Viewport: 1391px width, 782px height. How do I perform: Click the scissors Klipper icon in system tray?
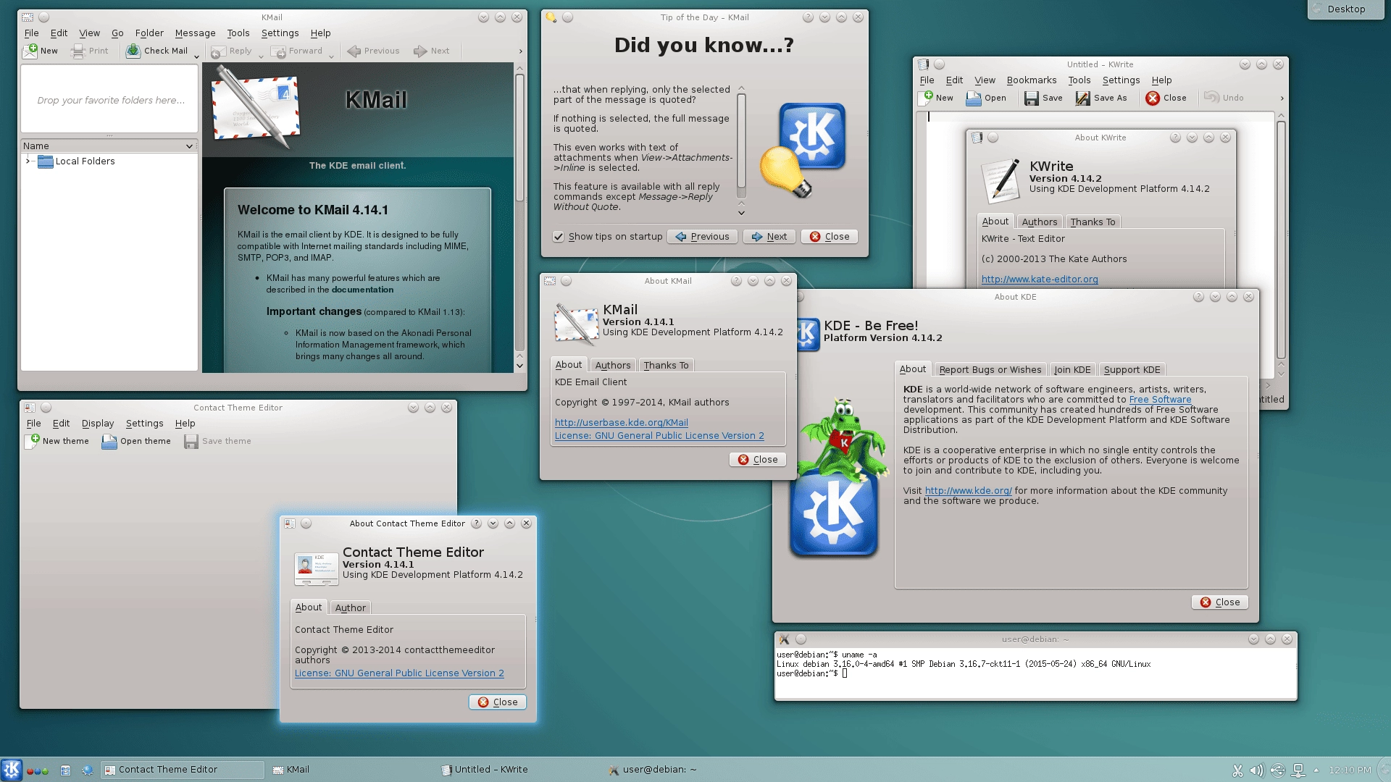(x=1237, y=770)
